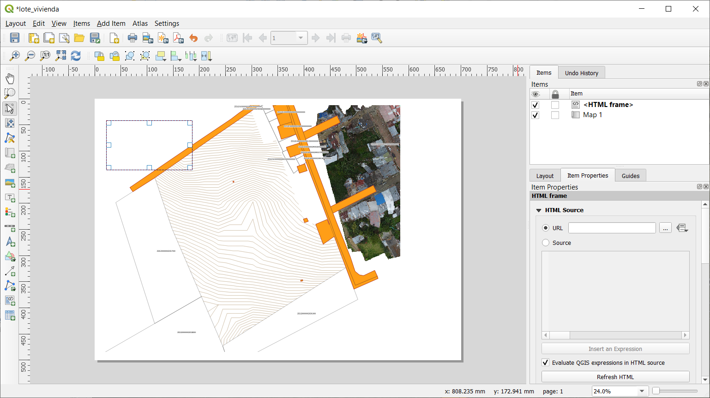Toggle visibility of Map 1 item

[x=535, y=115]
